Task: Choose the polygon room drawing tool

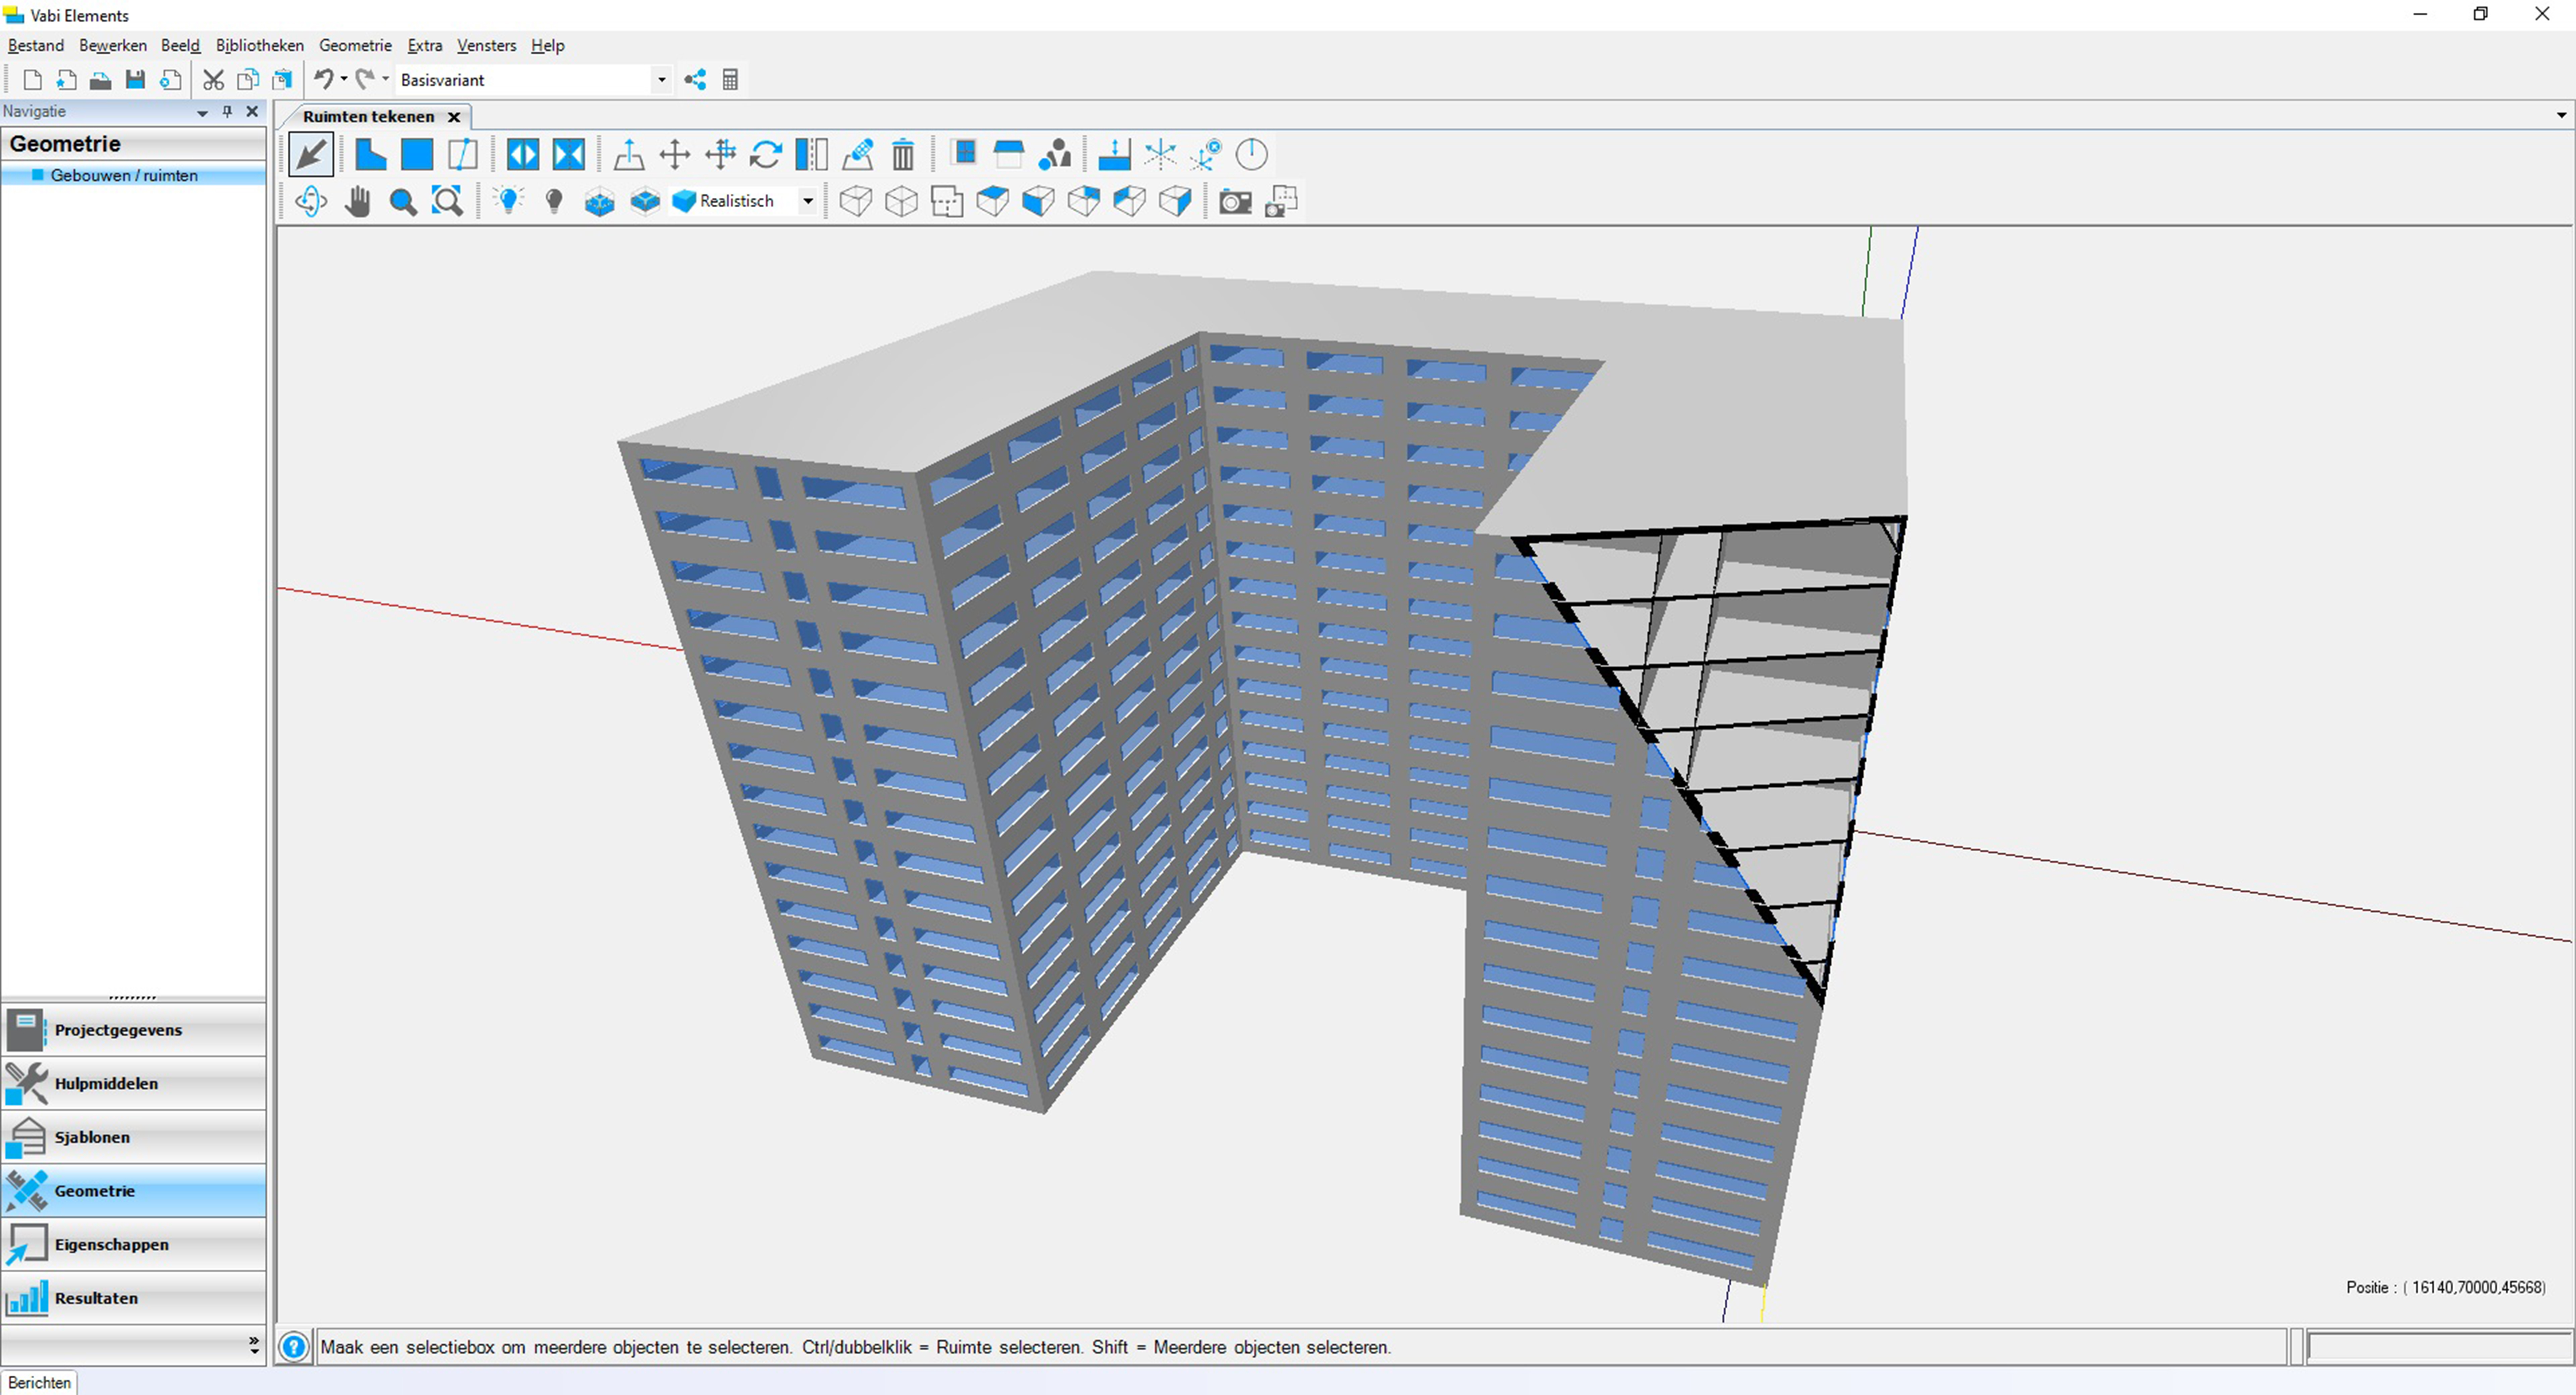Action: [x=370, y=155]
